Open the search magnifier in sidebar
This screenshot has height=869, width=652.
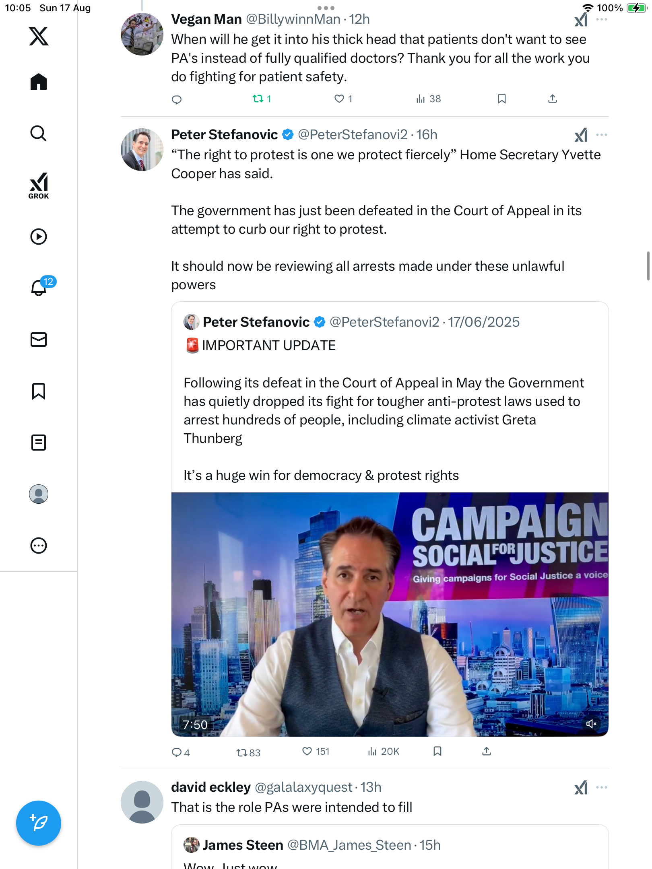click(x=39, y=134)
